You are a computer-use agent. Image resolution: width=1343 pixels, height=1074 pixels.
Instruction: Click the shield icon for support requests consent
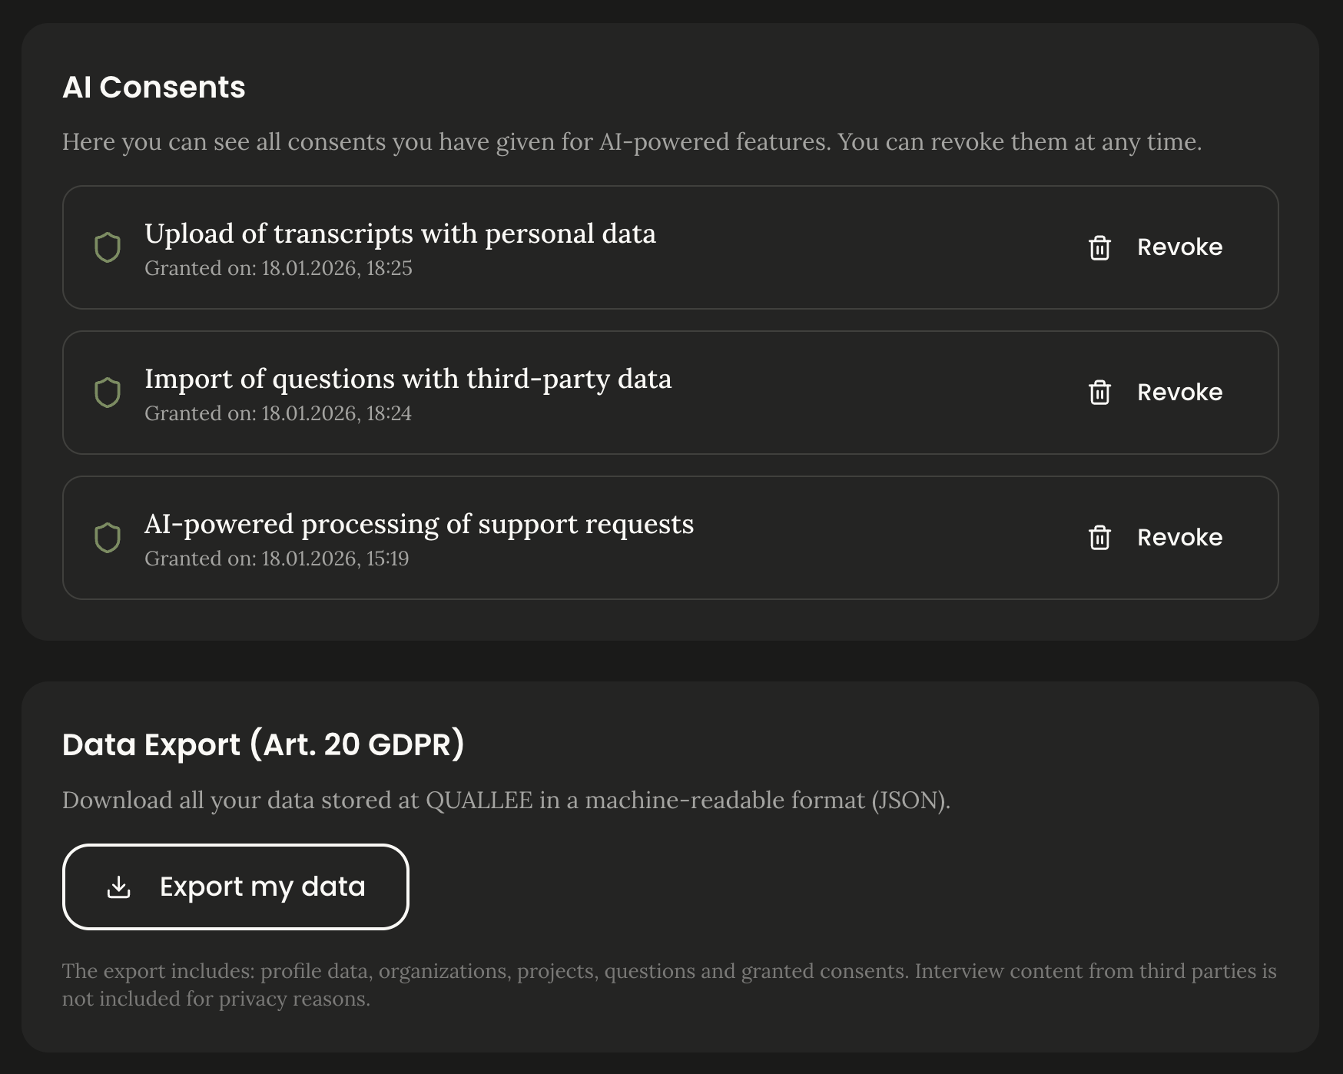click(x=108, y=538)
